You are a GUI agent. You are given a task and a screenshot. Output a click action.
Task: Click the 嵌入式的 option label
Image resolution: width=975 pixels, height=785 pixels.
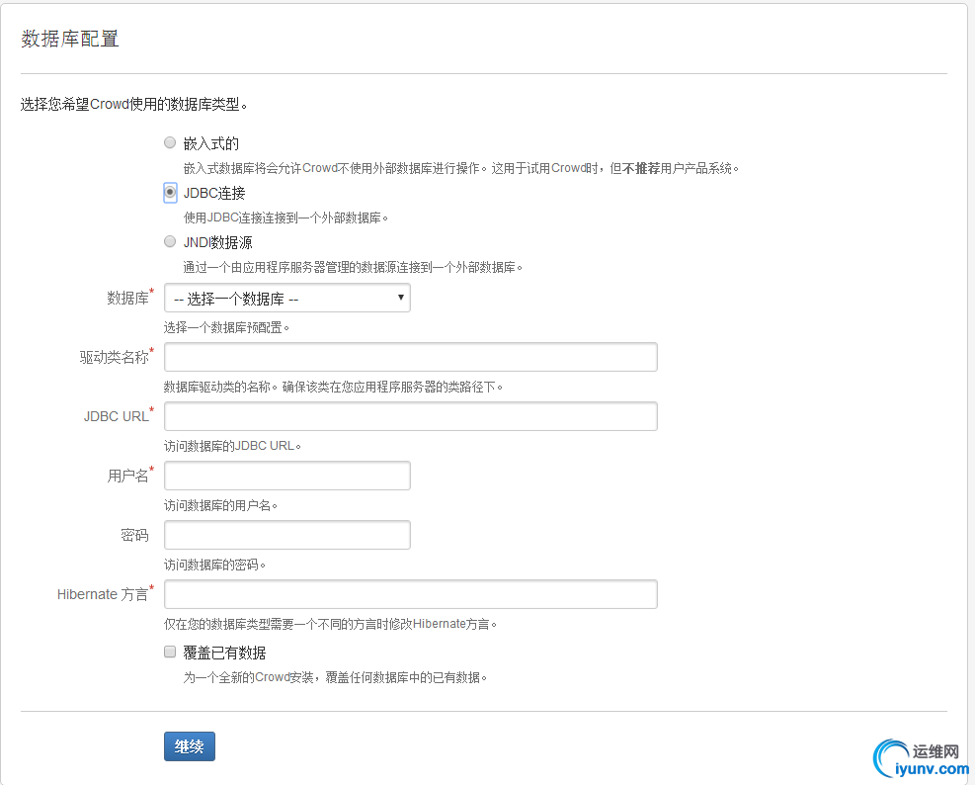click(211, 143)
